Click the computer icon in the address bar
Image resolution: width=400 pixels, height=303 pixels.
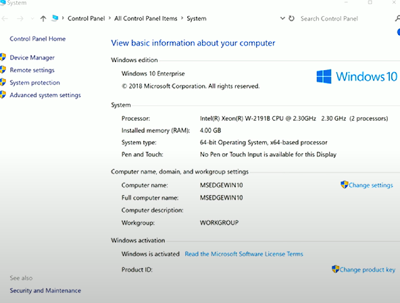55,18
